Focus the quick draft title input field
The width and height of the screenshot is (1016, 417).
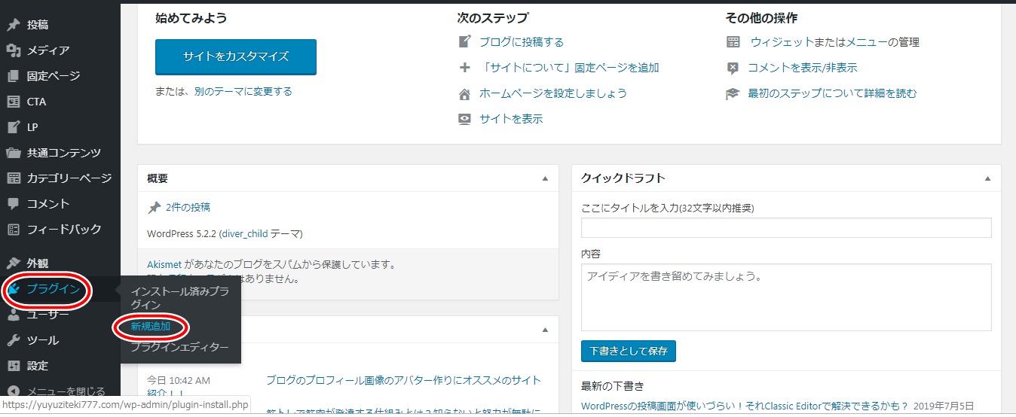tap(786, 228)
